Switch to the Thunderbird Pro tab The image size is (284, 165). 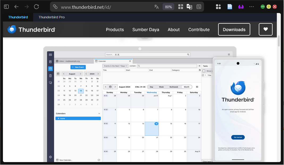pyautogui.click(x=52, y=17)
